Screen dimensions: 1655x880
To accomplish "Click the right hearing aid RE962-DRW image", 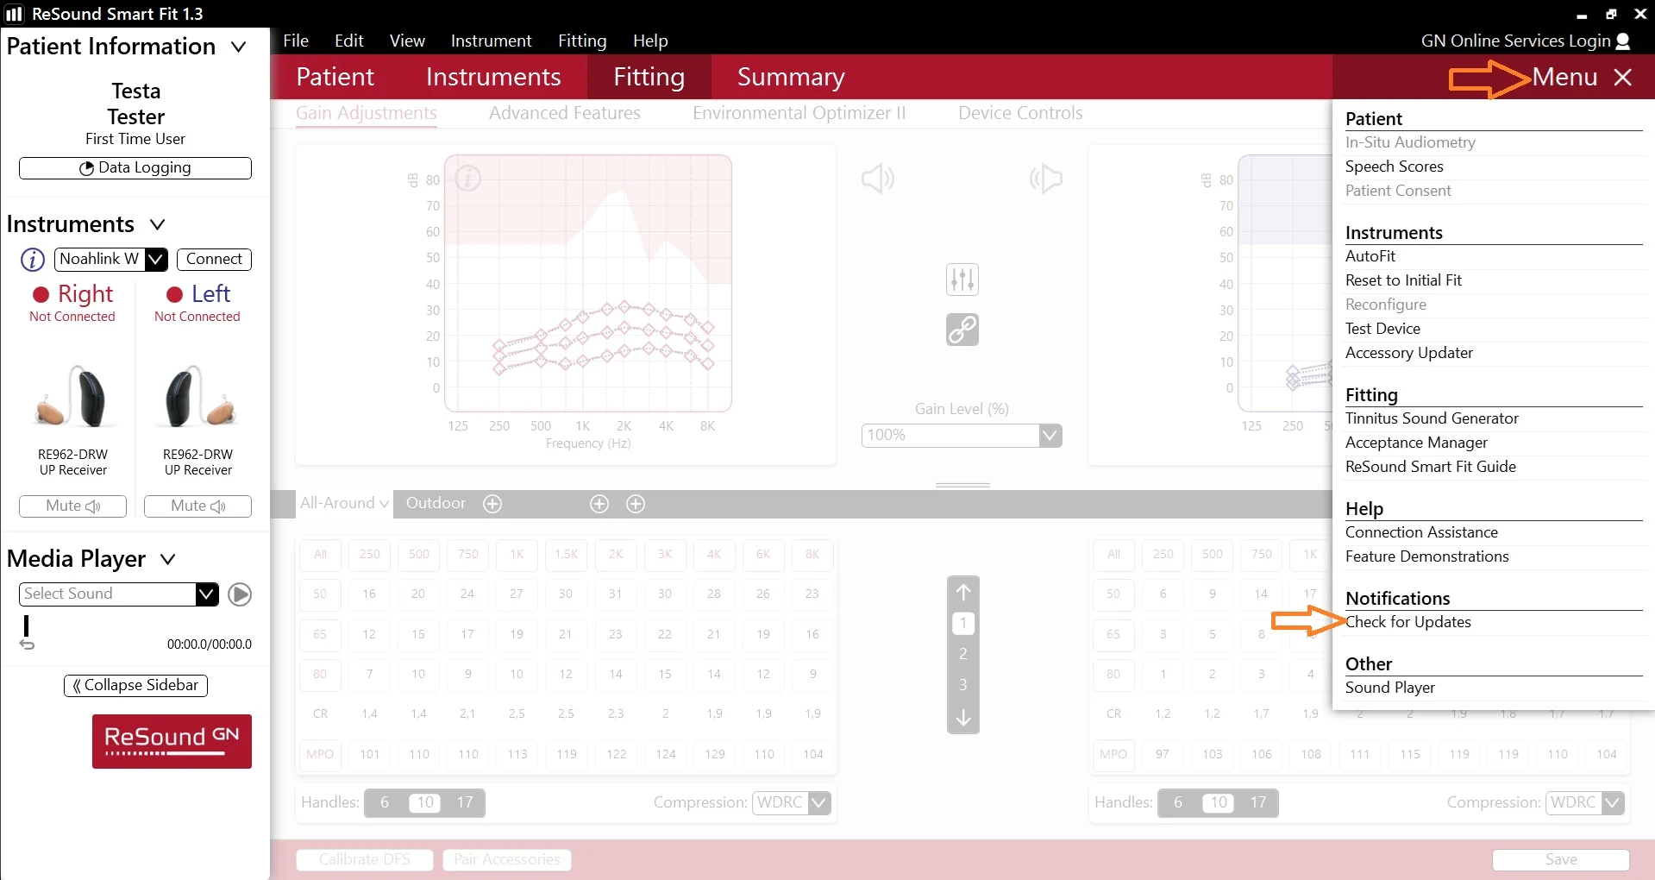I will pos(72,397).
